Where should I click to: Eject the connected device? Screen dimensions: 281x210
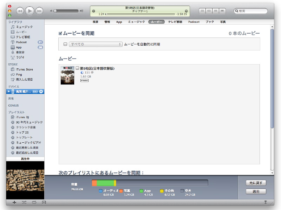[x=41, y=92]
